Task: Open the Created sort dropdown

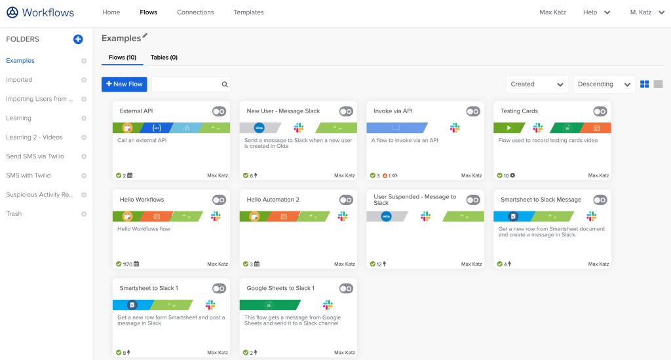Action: pos(537,84)
